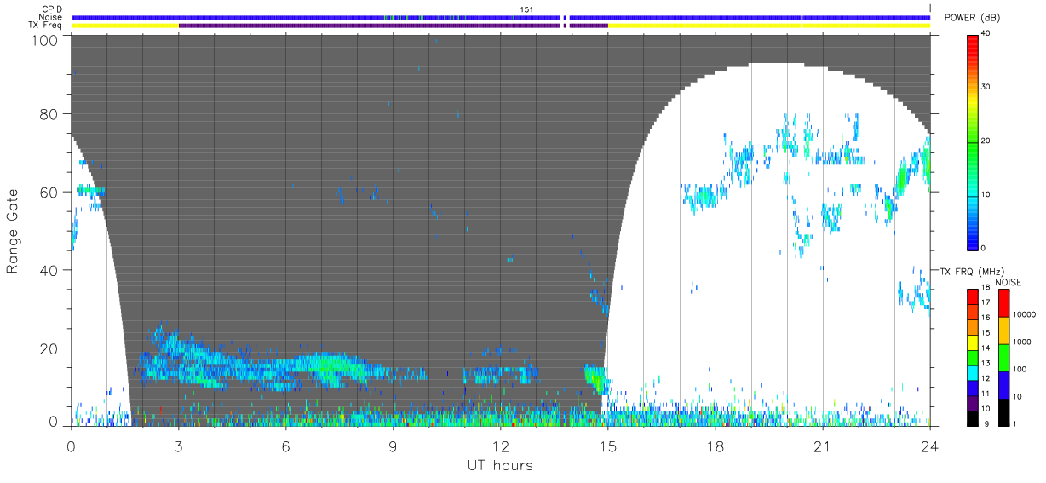Screen dimensions: 1046x483
Task: Click the "100" tick on Range Gate axis
Action: (x=46, y=39)
